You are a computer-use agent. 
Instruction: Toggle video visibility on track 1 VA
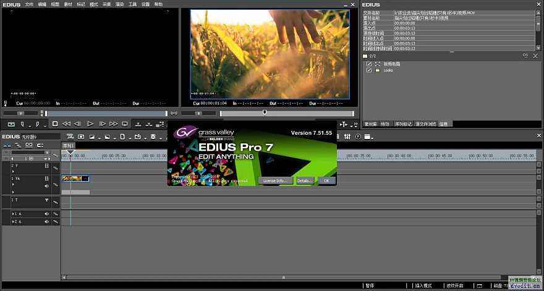[47, 179]
